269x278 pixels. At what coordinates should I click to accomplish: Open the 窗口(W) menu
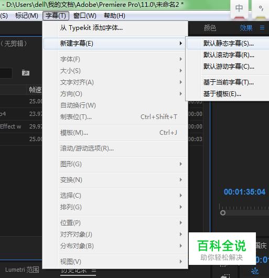[x=85, y=16]
